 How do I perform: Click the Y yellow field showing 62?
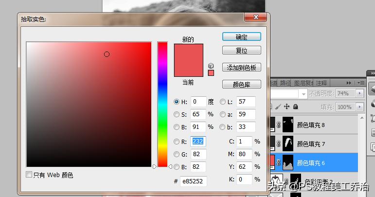(244, 167)
